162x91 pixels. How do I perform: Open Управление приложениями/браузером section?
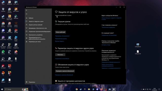pos(38,32)
